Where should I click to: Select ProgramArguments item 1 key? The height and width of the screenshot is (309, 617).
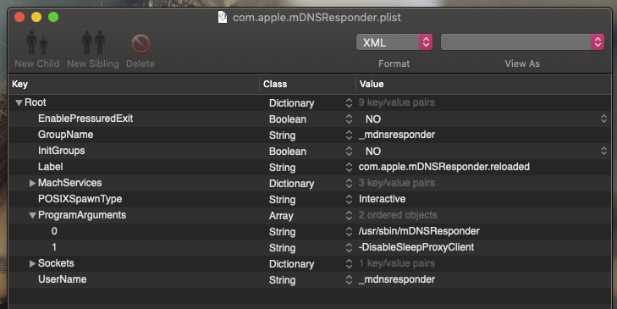tap(54, 247)
